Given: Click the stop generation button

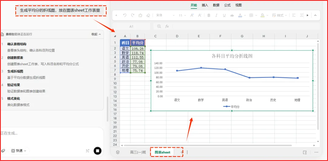Looking at the screenshot, I should point(97,151).
